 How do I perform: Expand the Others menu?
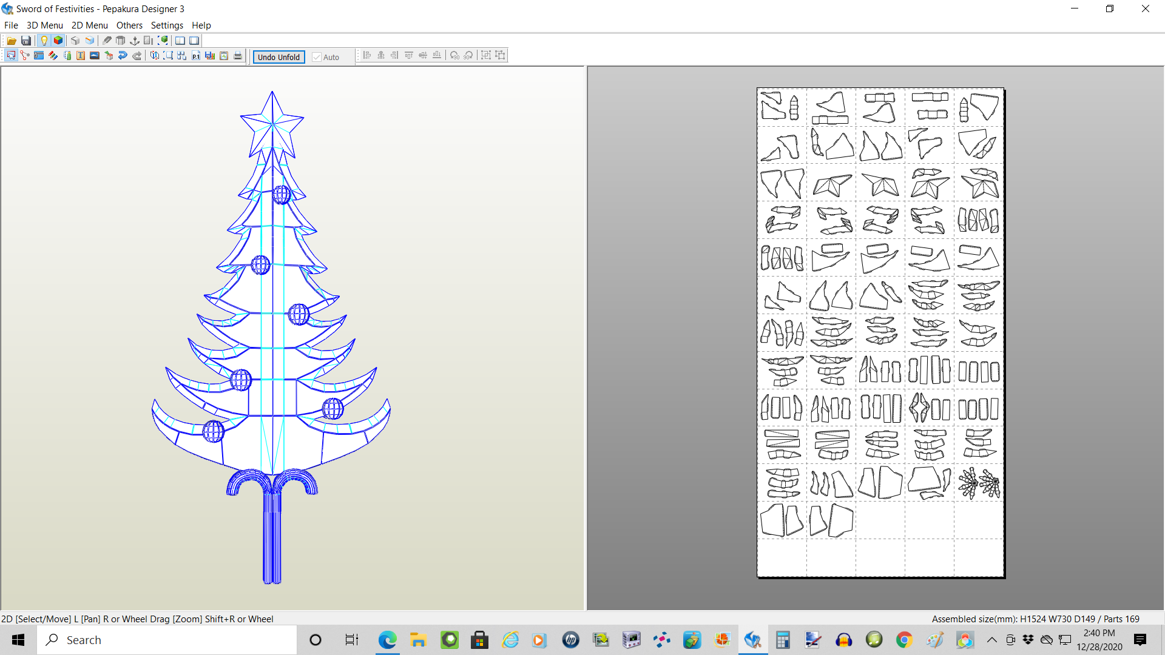click(x=129, y=25)
